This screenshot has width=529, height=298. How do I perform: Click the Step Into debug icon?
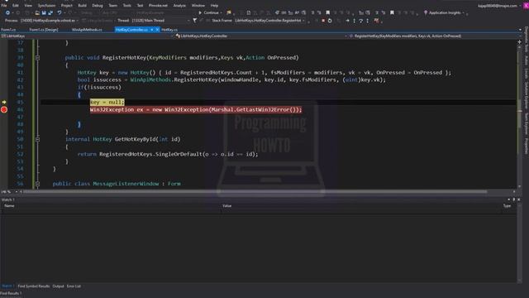point(354,21)
